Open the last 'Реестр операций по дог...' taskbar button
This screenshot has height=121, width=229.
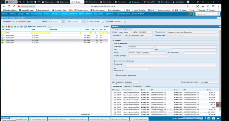click(139, 119)
